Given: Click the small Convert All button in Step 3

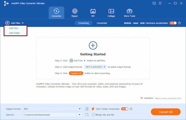Looking at the screenshot, I should click(76, 73).
